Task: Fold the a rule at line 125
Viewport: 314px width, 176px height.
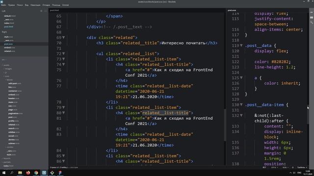Action: click(x=241, y=78)
